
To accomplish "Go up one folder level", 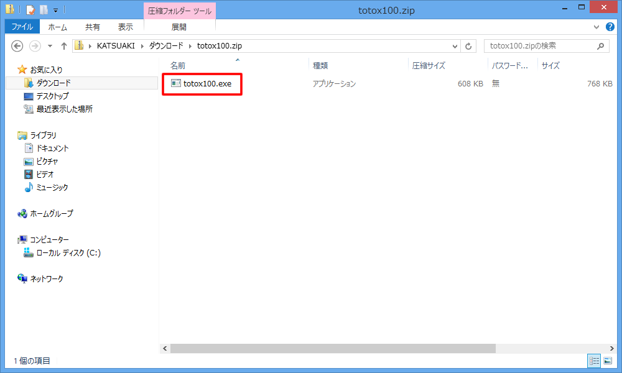I will [63, 46].
